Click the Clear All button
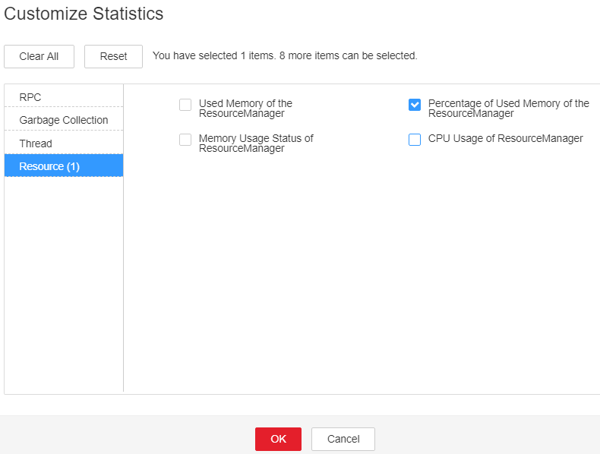Screen dimensions: 600x454 click(39, 57)
